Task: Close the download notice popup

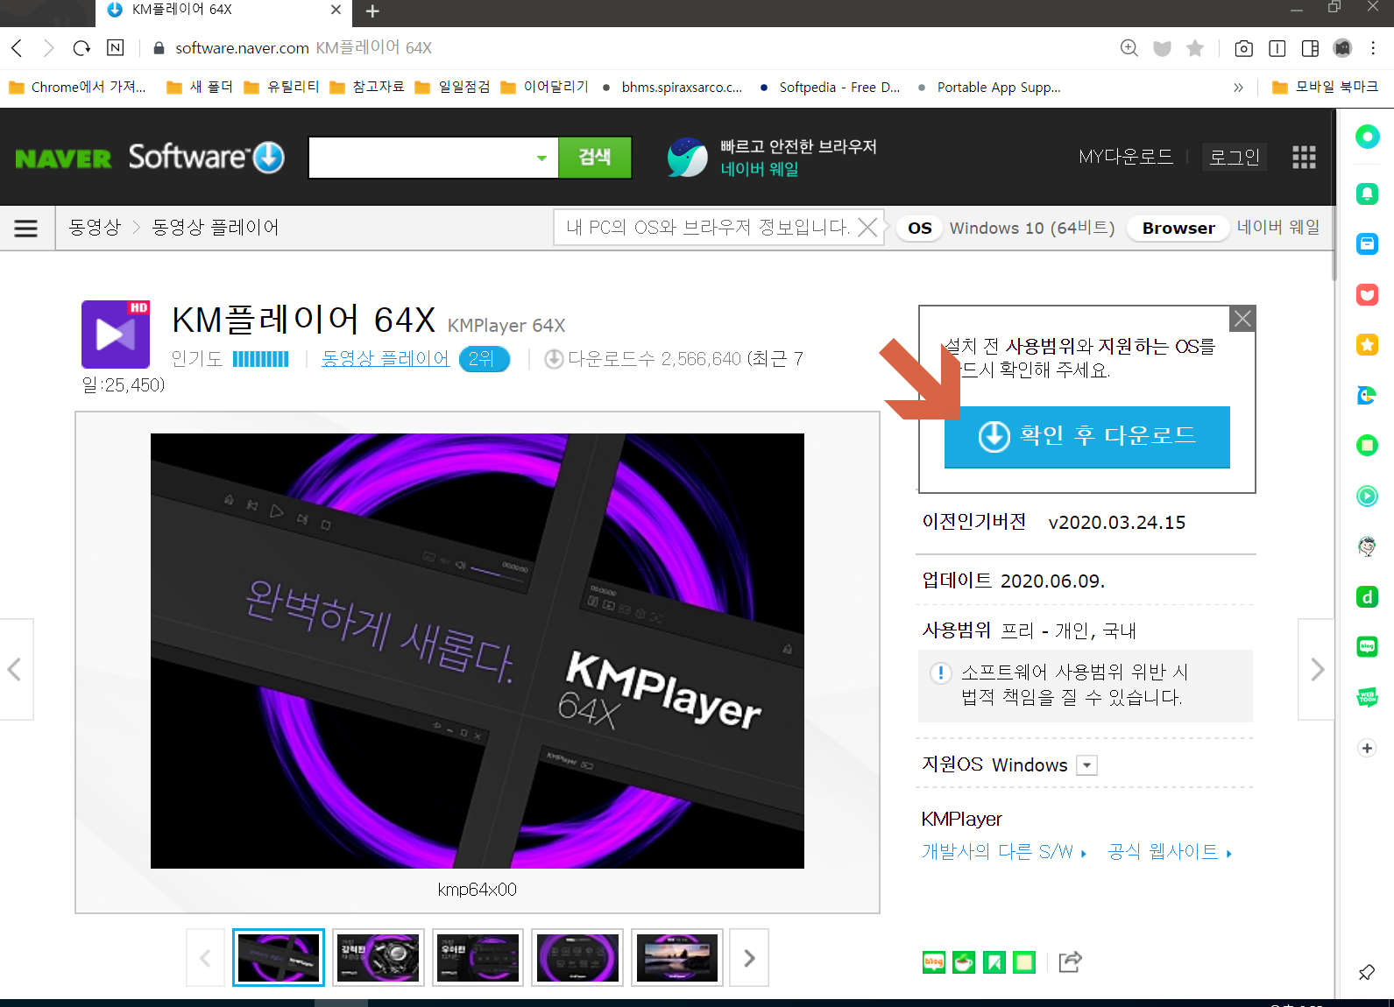Action: [1242, 319]
